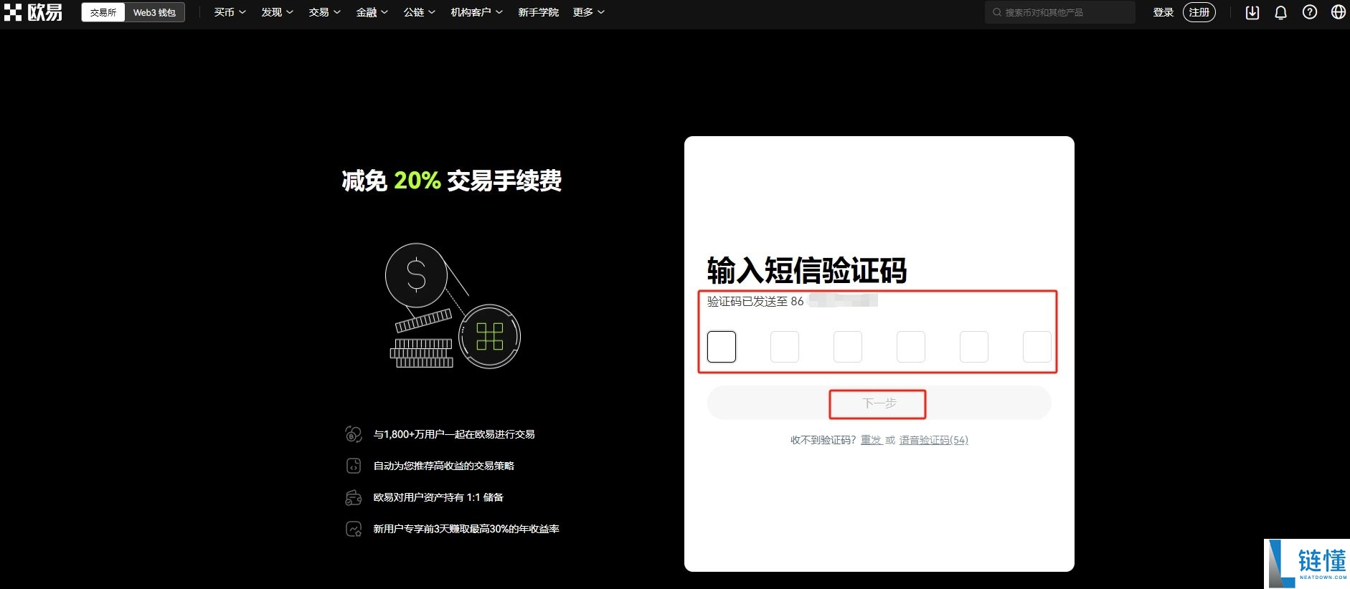Select the fourth verification code box
The width and height of the screenshot is (1350, 589).
(x=911, y=347)
